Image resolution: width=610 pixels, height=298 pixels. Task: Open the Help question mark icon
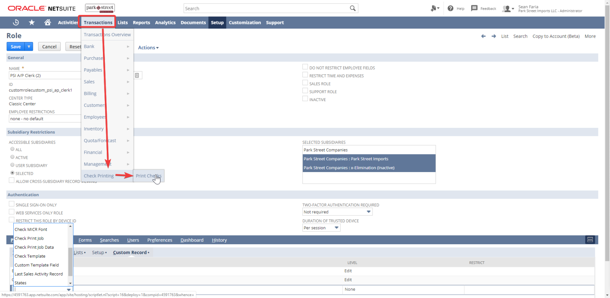coord(450,8)
